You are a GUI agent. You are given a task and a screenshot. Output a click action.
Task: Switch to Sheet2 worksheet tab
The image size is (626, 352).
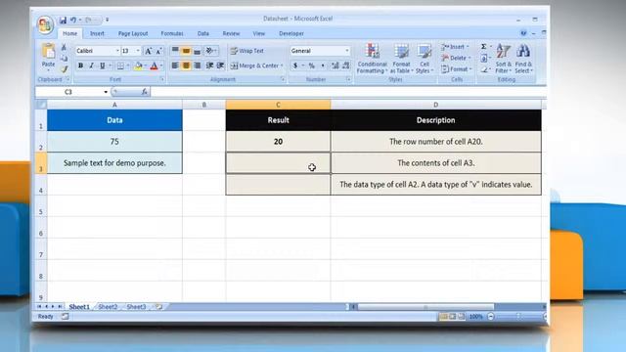108,307
